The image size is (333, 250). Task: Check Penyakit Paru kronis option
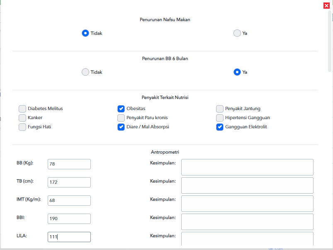tap(121, 118)
